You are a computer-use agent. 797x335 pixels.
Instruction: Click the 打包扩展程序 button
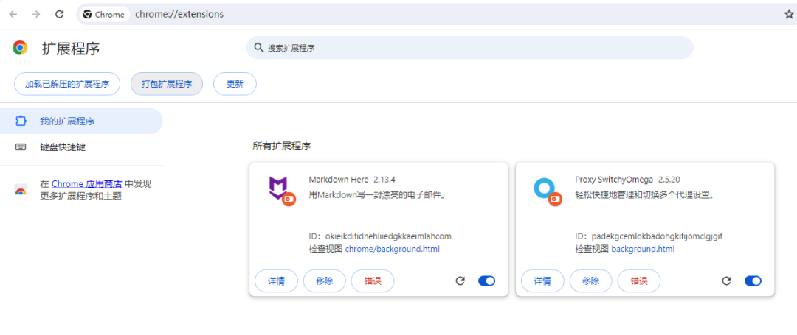pos(166,84)
